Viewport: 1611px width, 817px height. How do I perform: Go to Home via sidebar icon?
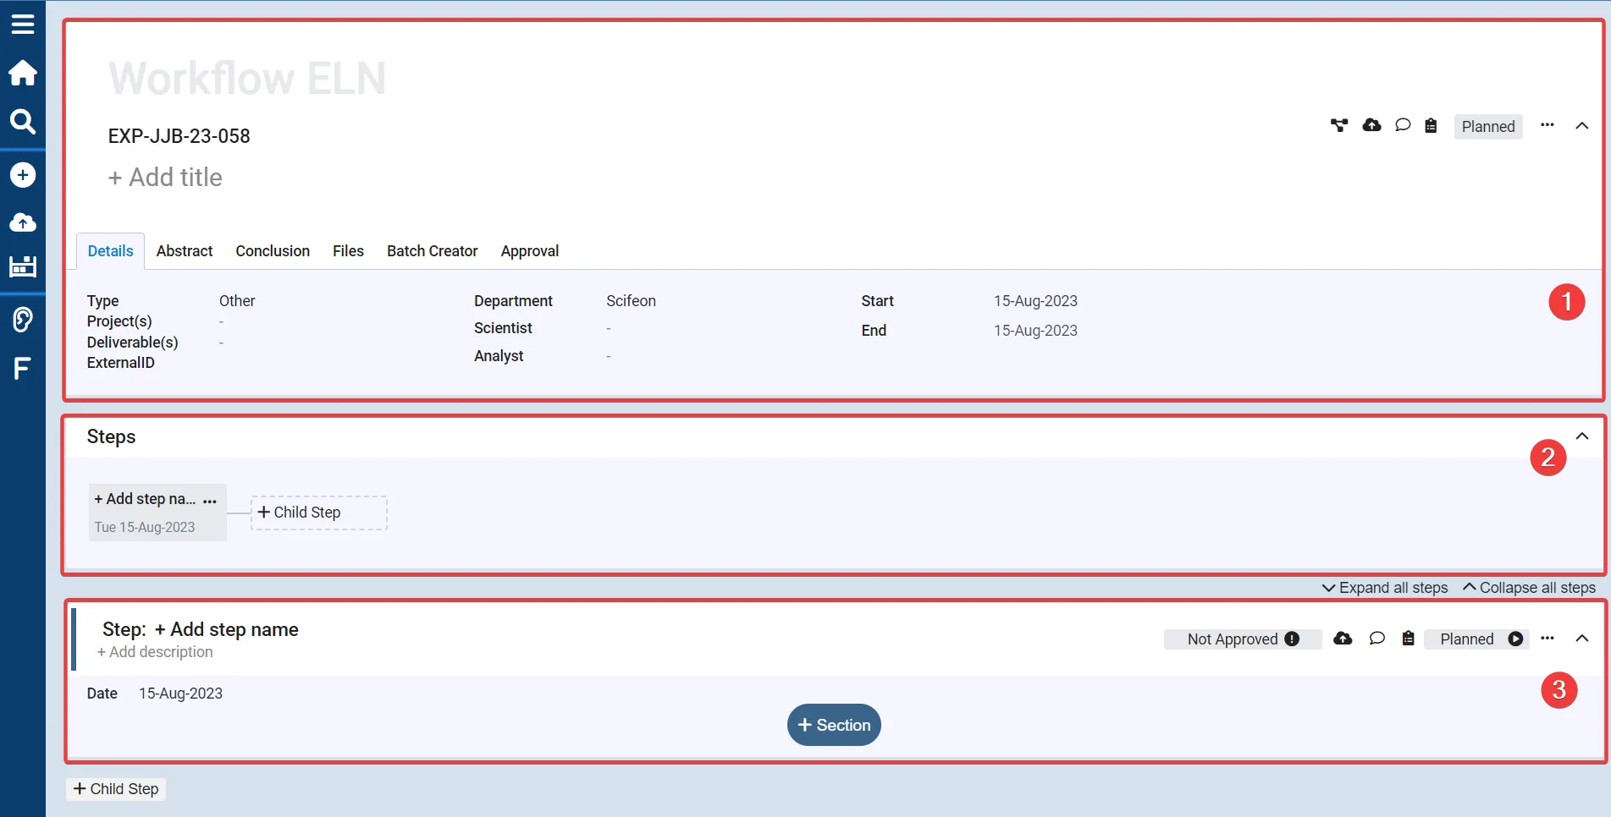pos(23,74)
